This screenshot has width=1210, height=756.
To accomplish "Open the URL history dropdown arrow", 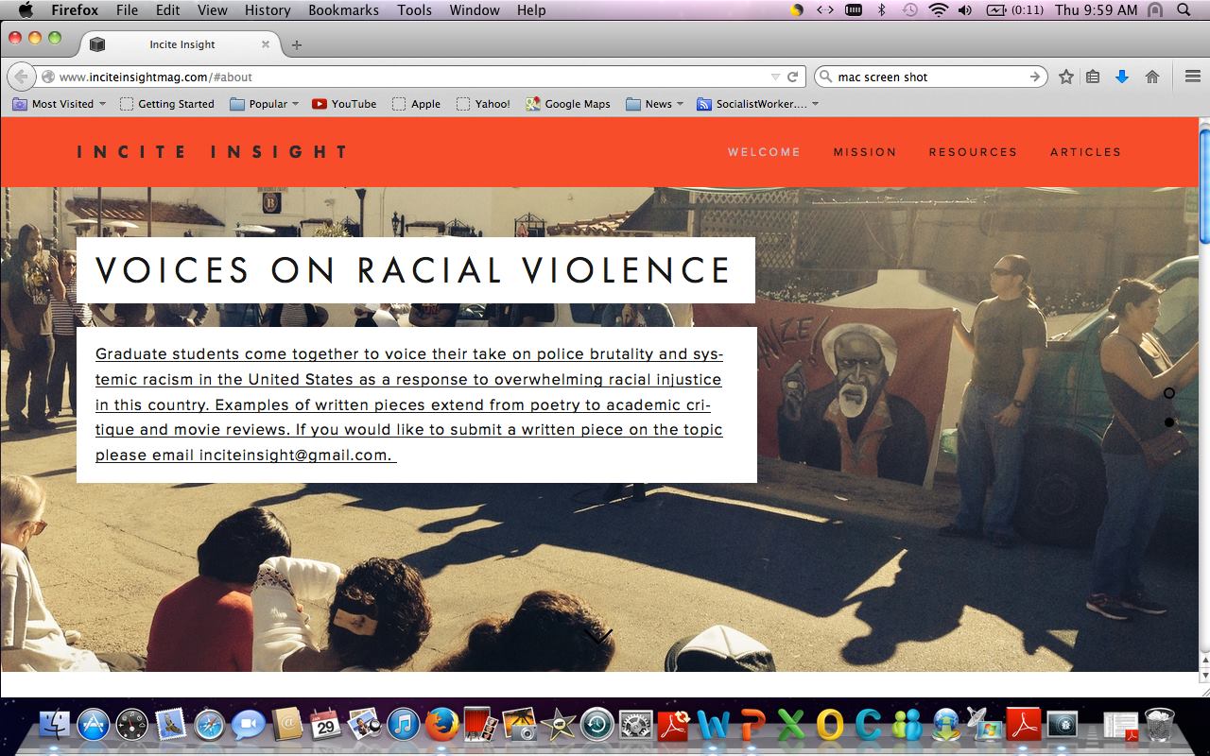I will 776,77.
